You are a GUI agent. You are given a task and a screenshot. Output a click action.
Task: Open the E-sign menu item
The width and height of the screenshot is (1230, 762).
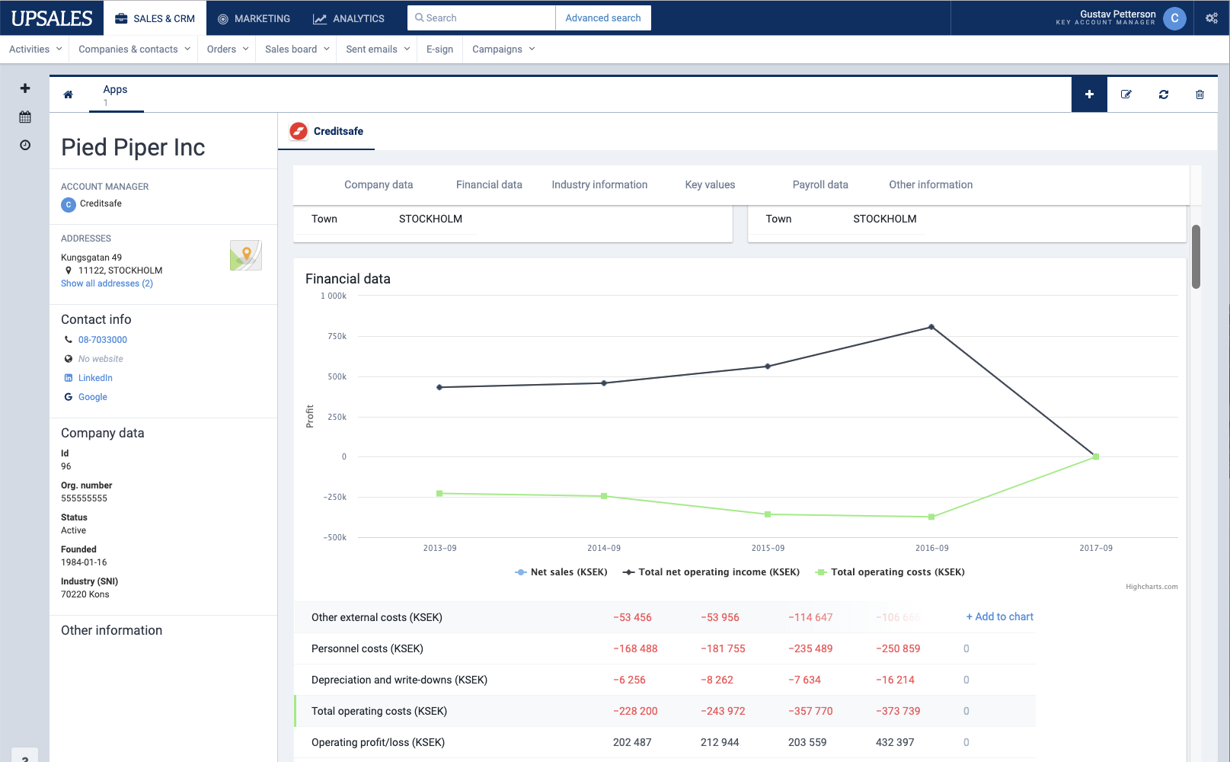point(439,50)
